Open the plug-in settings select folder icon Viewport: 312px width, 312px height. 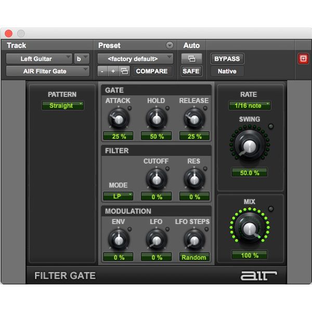pyautogui.click(x=124, y=71)
